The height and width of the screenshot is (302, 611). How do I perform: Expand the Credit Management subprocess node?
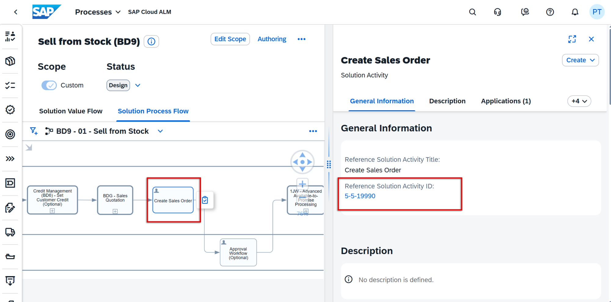pyautogui.click(x=52, y=211)
